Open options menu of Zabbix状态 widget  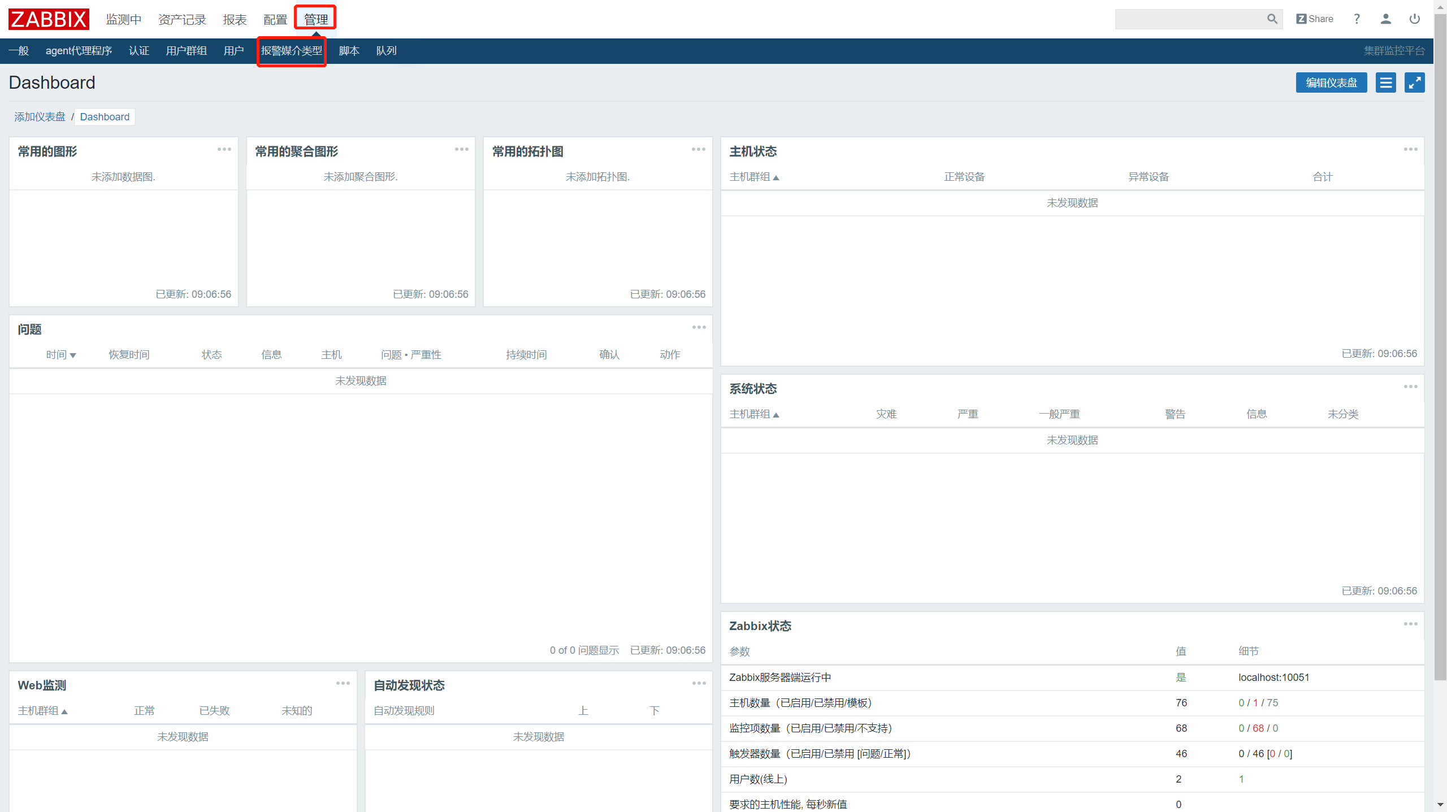[1410, 624]
